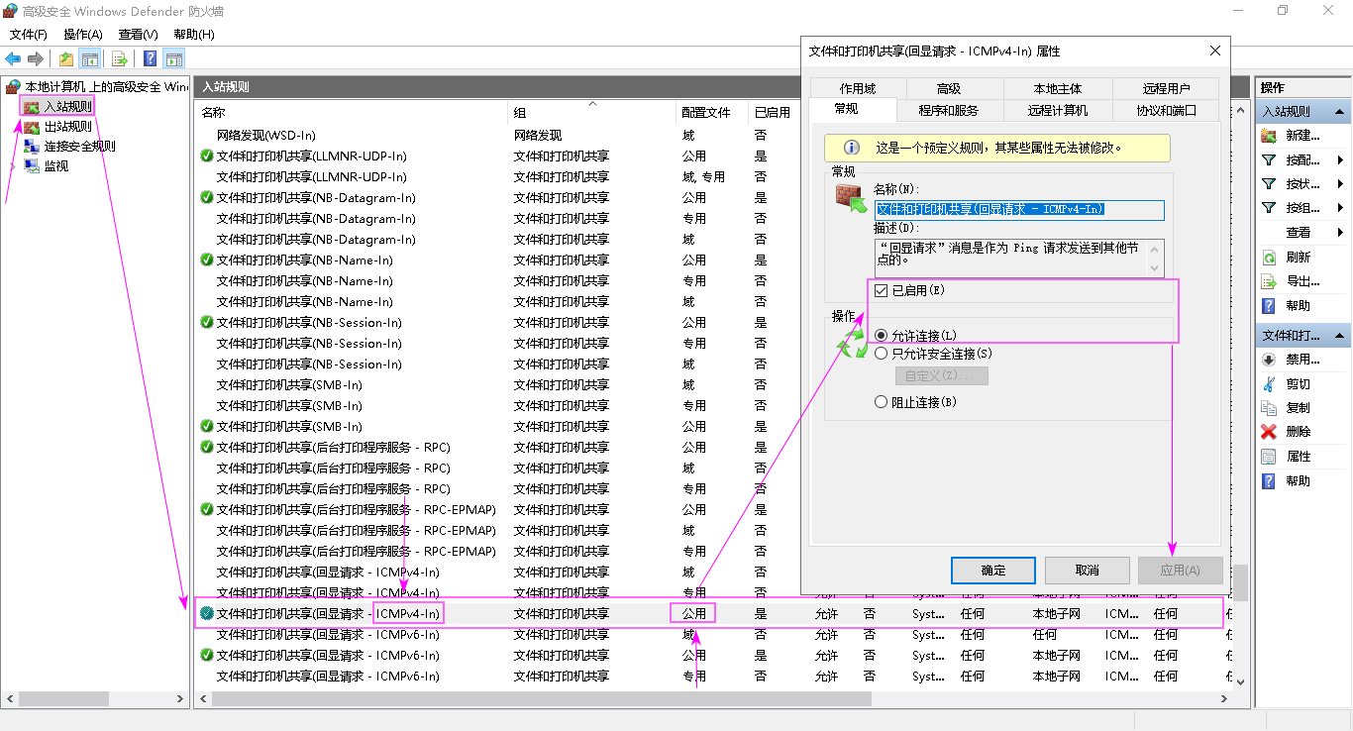This screenshot has width=1353, height=731.
Task: Select the 网络发现(WSD-In) rule row
Action: [495, 135]
